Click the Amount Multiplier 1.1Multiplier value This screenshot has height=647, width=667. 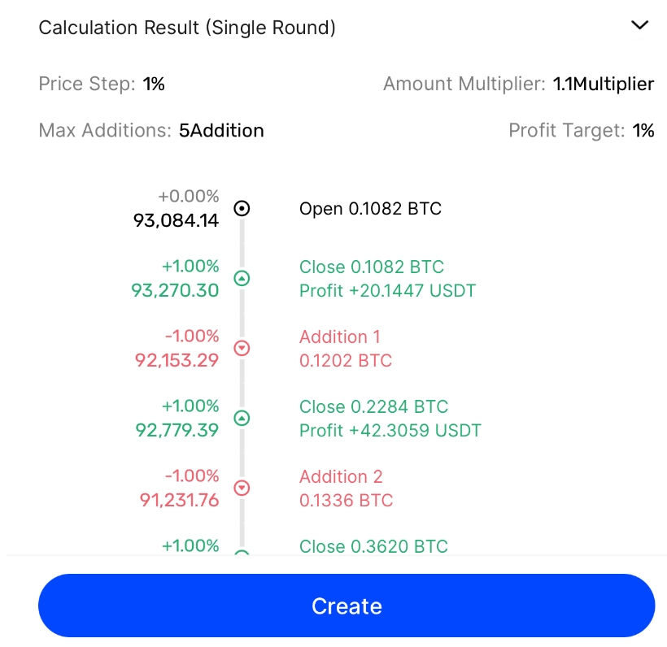pyautogui.click(x=603, y=84)
